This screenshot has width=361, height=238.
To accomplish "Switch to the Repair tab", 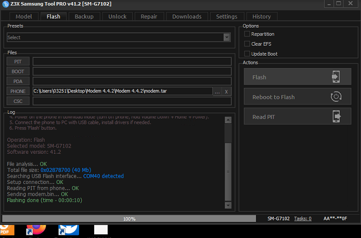I will pos(149,17).
